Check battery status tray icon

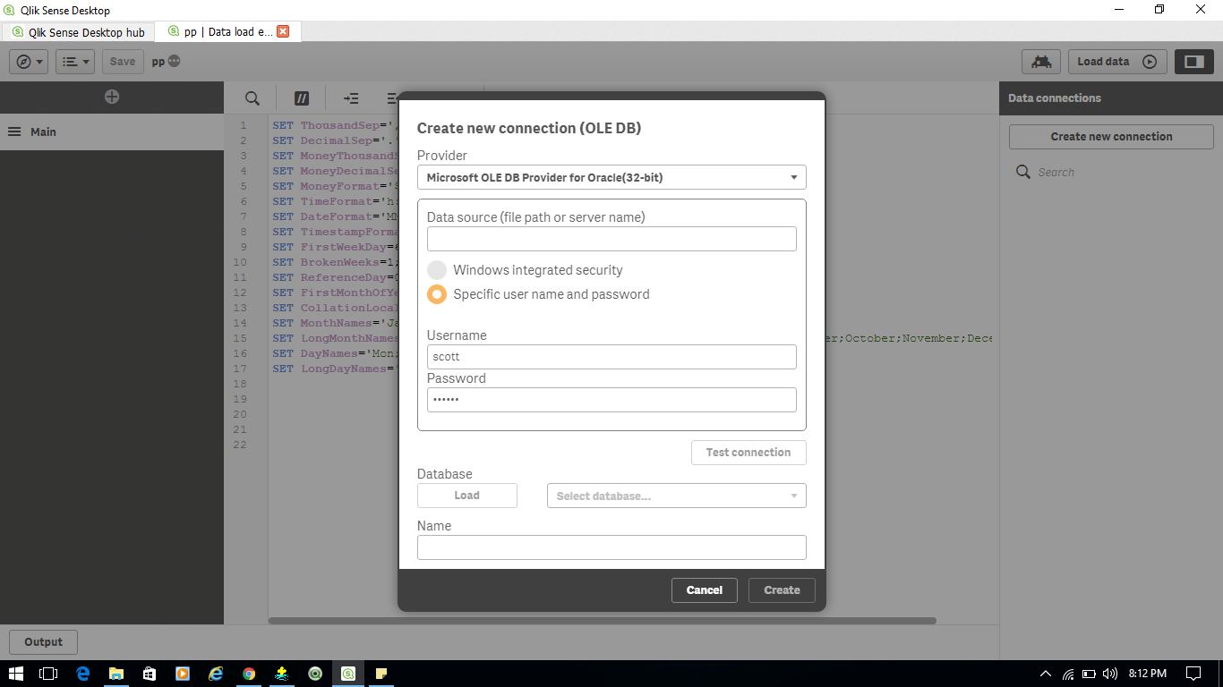point(1089,674)
